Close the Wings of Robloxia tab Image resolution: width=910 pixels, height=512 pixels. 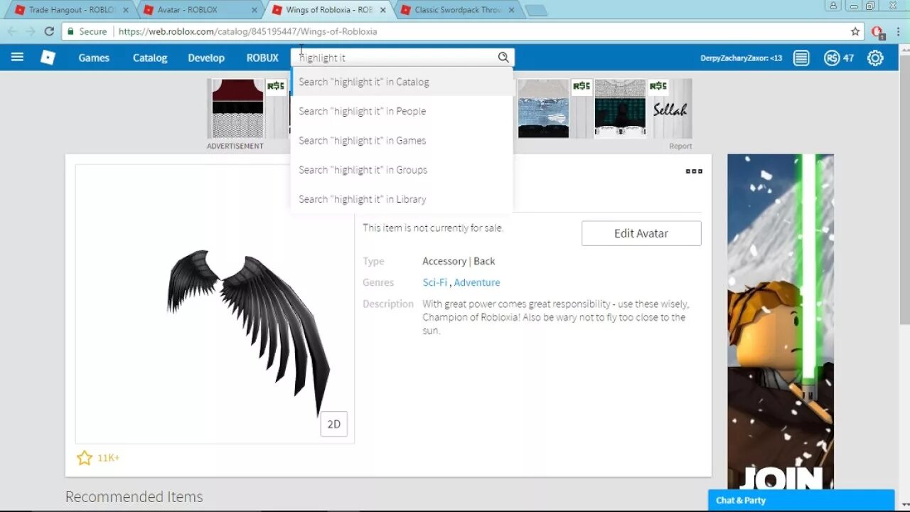[382, 10]
